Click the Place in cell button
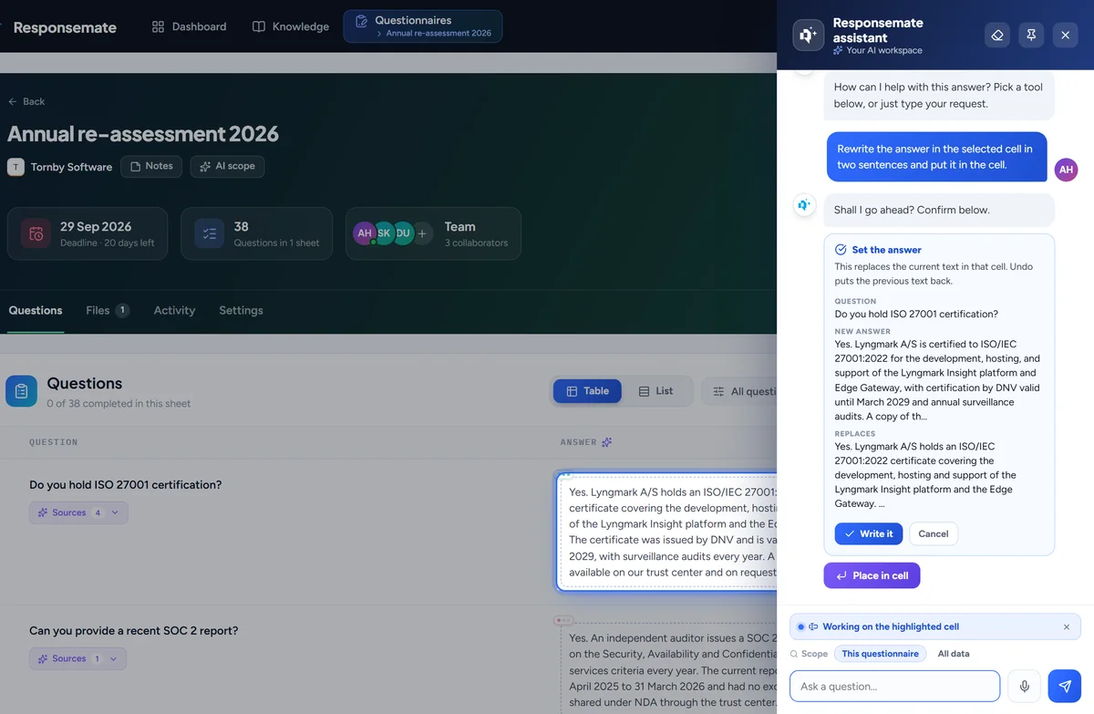This screenshot has width=1094, height=714. click(872, 575)
